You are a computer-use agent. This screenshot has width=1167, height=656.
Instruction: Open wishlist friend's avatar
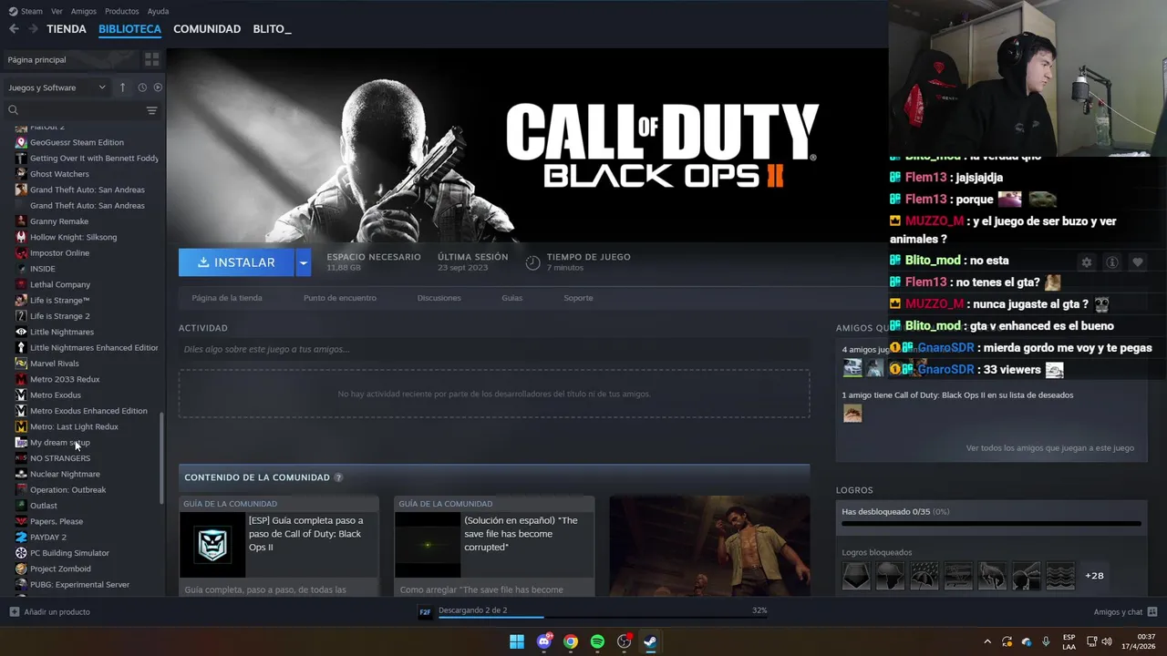(x=852, y=413)
